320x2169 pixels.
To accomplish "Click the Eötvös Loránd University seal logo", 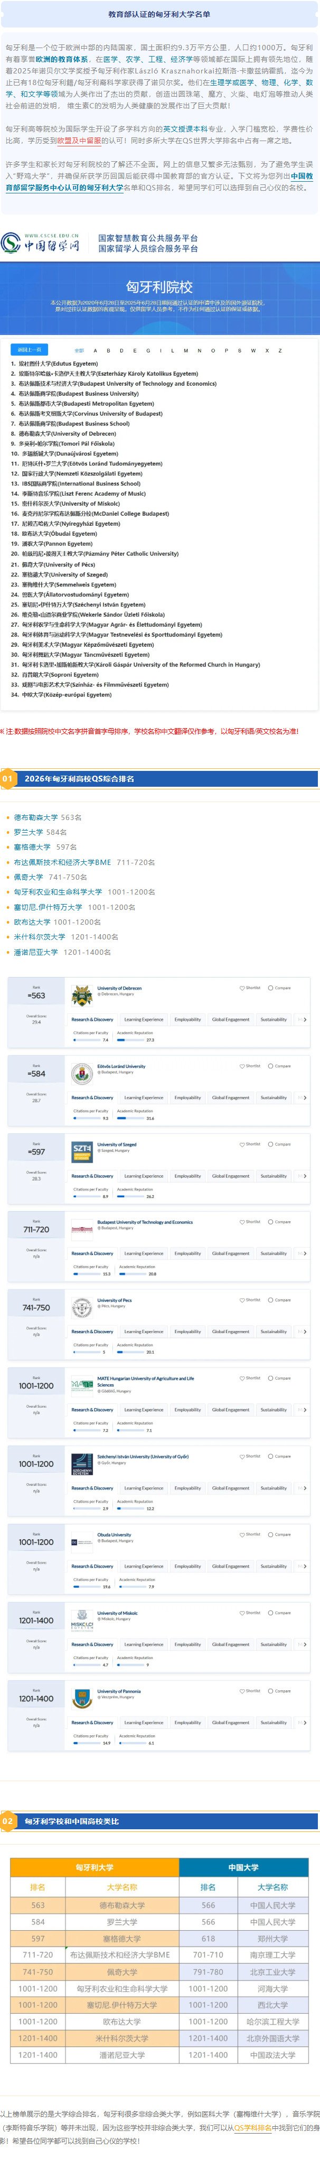I will [x=82, y=1074].
